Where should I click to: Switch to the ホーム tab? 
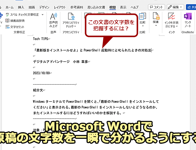[10, 7]
